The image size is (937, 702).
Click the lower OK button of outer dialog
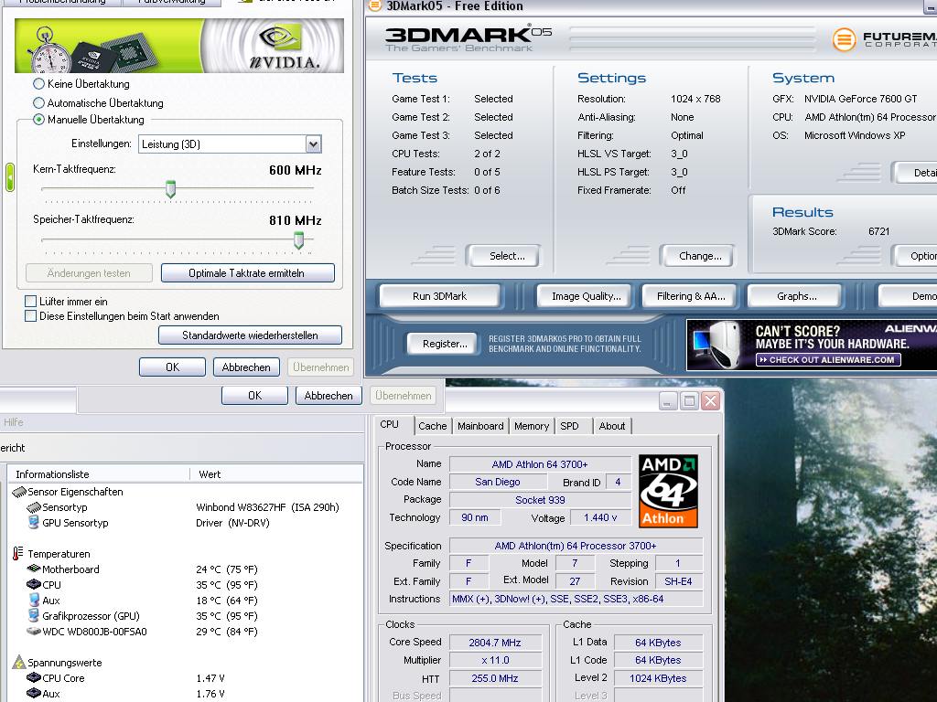254,395
